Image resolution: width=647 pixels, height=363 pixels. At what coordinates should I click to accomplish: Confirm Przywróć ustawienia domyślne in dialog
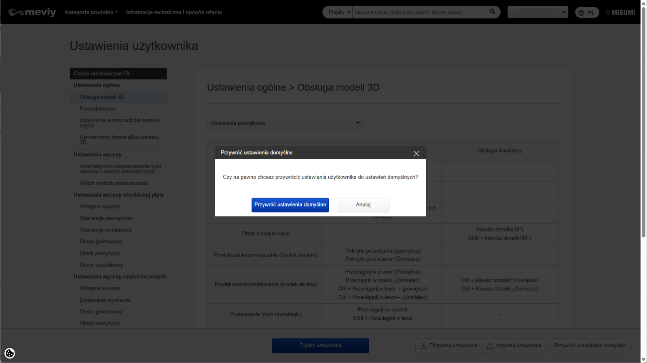[290, 205]
